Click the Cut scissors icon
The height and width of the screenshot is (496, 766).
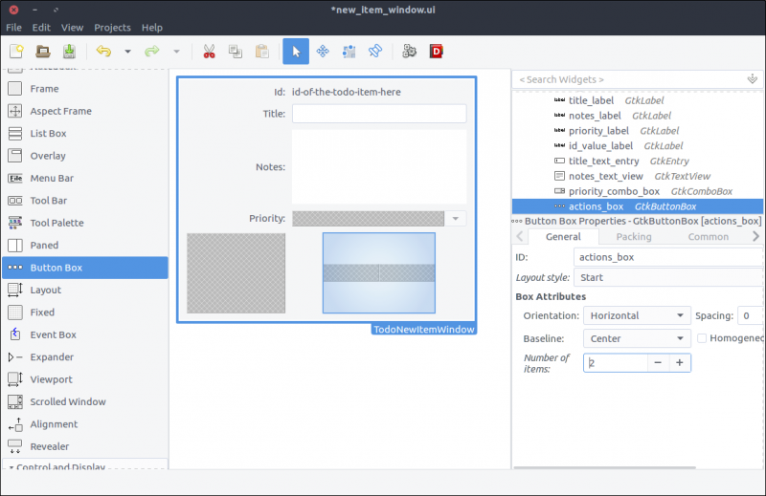(x=209, y=52)
